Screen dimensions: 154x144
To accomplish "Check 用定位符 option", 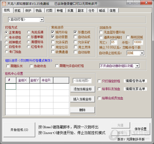I will [x=53, y=47].
